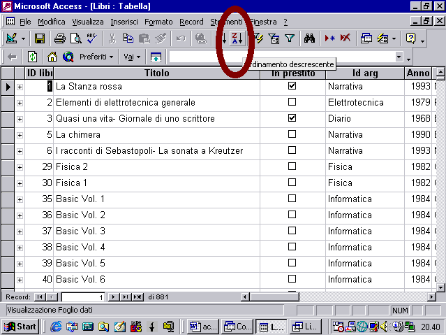The width and height of the screenshot is (446, 335).
Task: Switch to Design view with the toolbar icon
Action: pyautogui.click(x=11, y=38)
